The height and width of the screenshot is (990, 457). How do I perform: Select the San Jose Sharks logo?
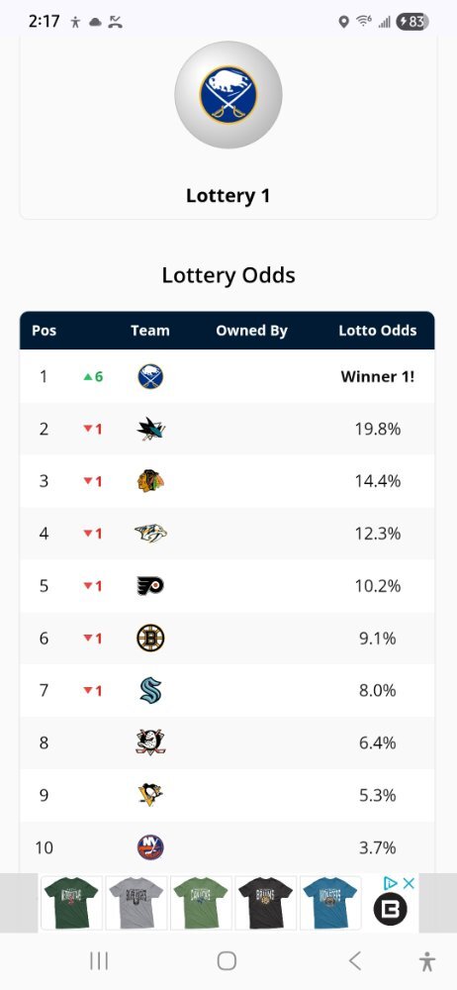(151, 430)
